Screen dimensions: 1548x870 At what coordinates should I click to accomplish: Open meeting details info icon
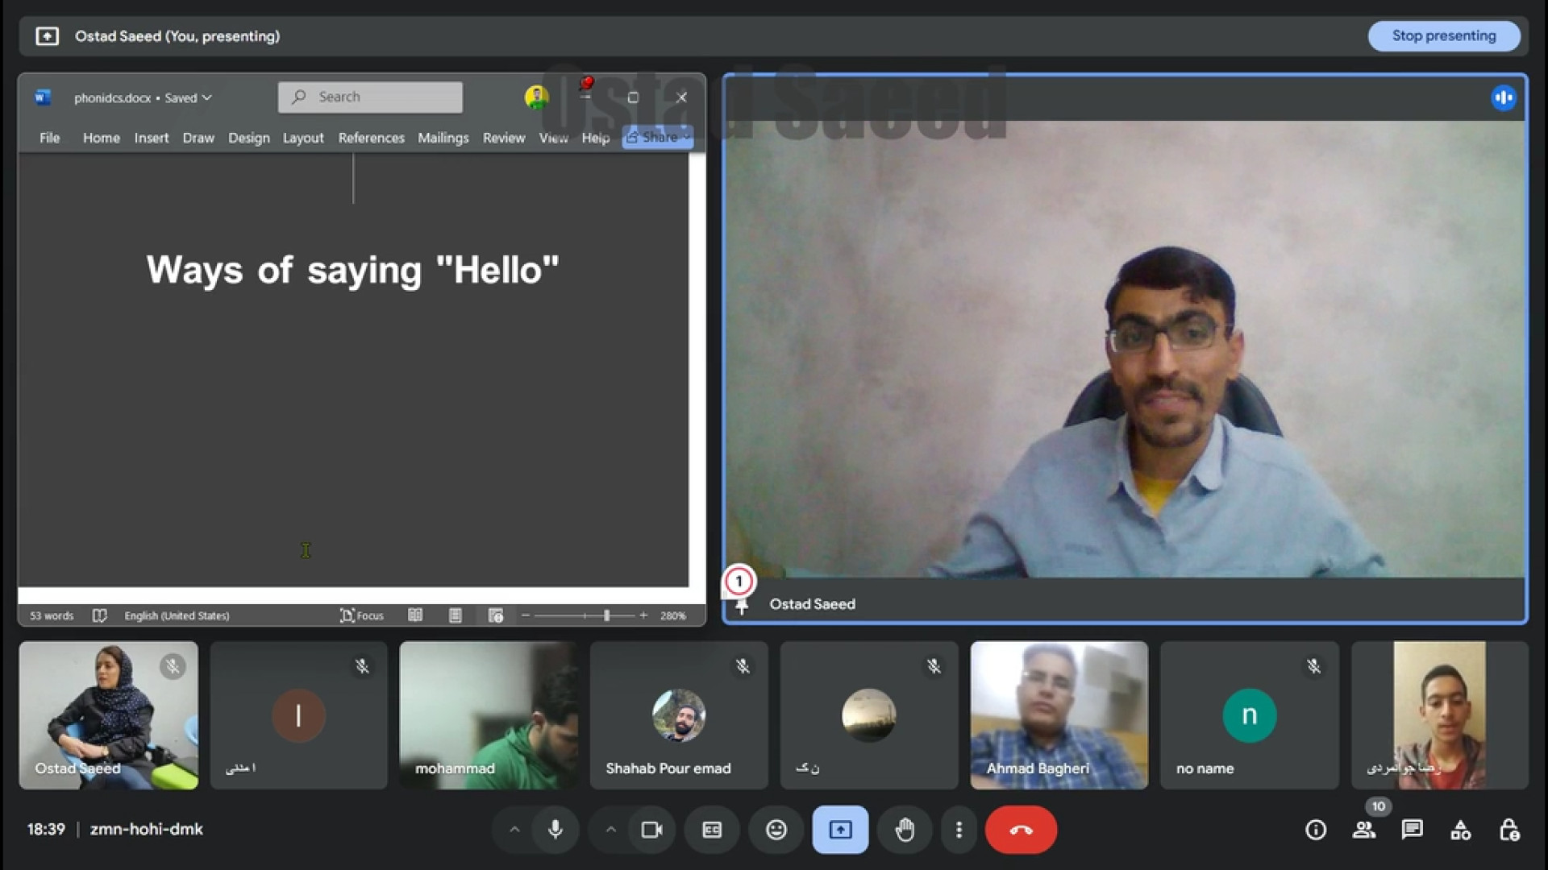pos(1316,830)
